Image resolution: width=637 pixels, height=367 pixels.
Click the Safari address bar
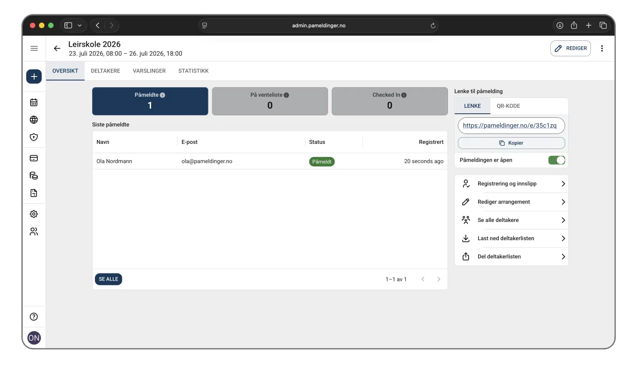318,25
